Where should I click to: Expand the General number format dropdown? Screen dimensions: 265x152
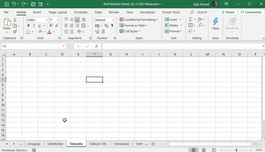click(113, 20)
